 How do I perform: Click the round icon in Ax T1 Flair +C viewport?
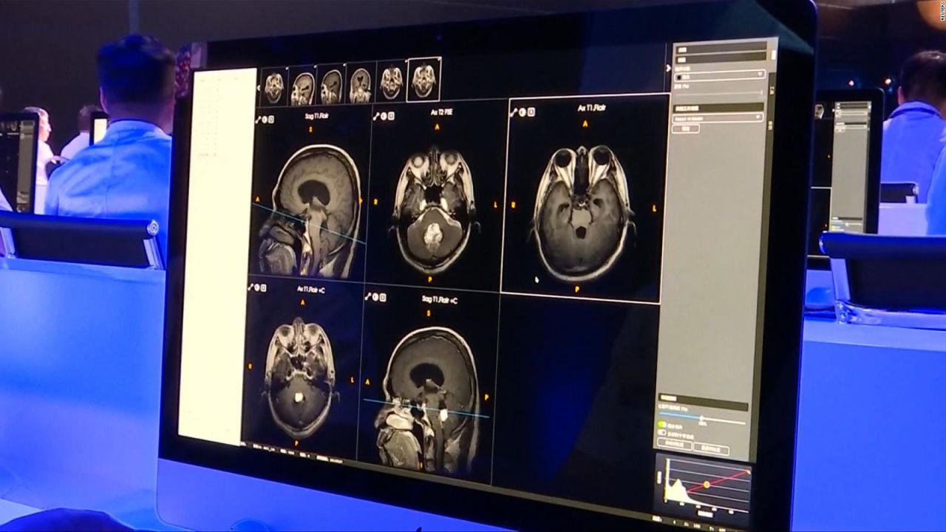coord(256,288)
